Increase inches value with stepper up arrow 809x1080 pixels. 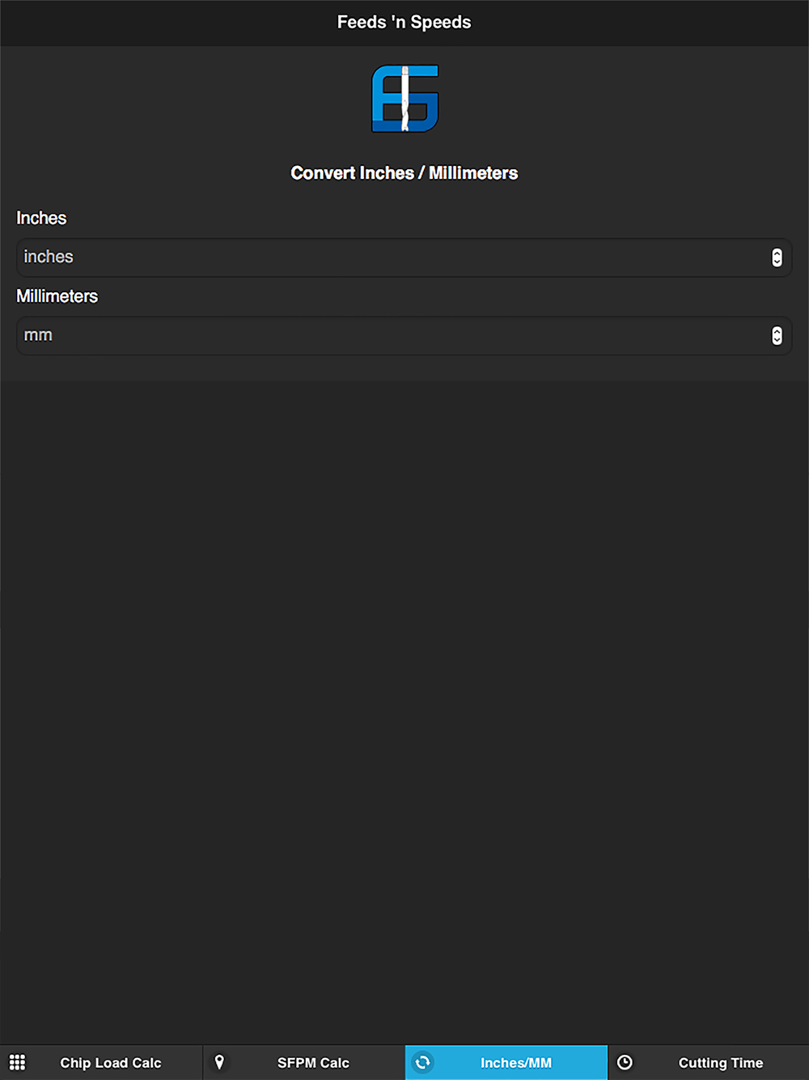click(777, 253)
